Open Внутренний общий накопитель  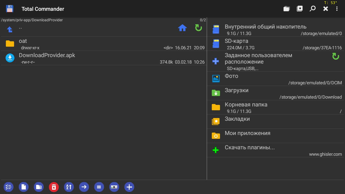point(276,30)
